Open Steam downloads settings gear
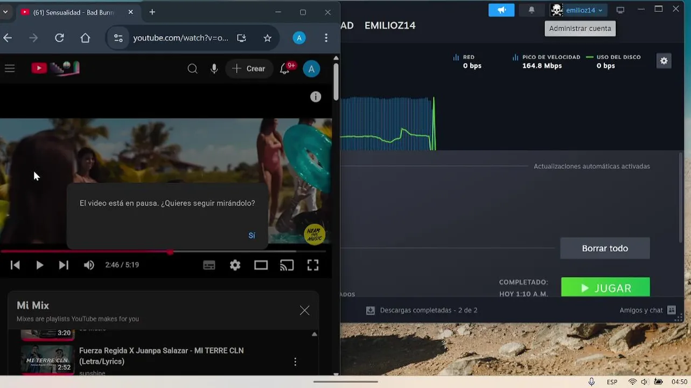Screen dimensions: 691x388 point(664,61)
